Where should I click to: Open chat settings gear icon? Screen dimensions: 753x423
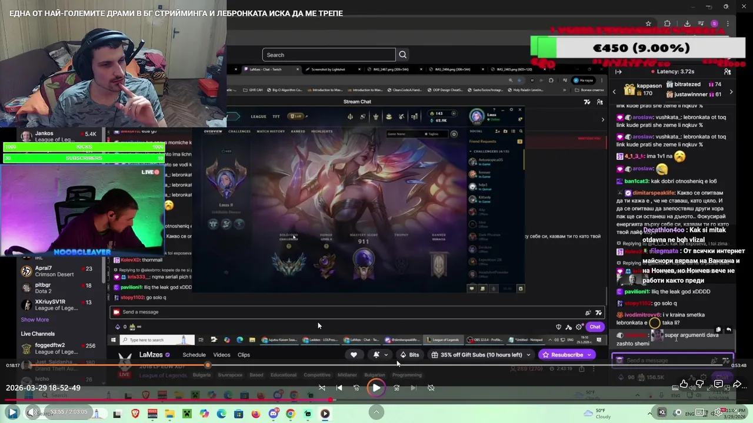click(579, 327)
